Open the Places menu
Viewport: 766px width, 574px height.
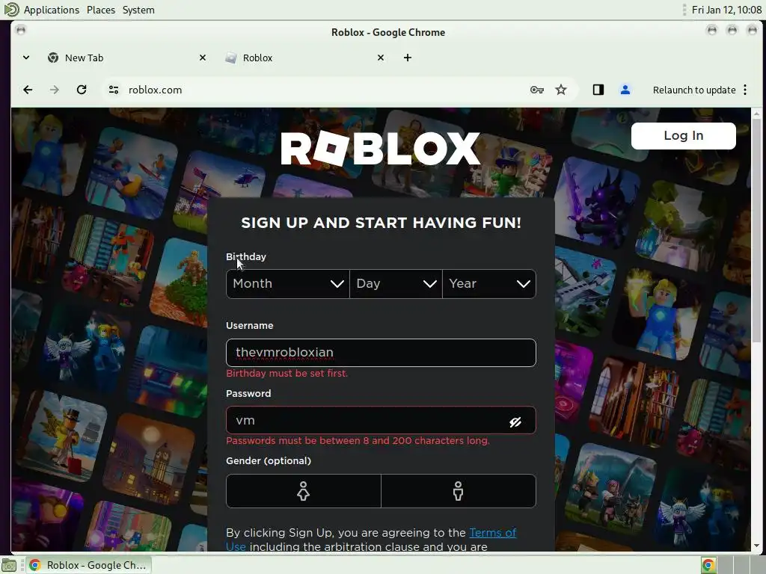(x=101, y=10)
